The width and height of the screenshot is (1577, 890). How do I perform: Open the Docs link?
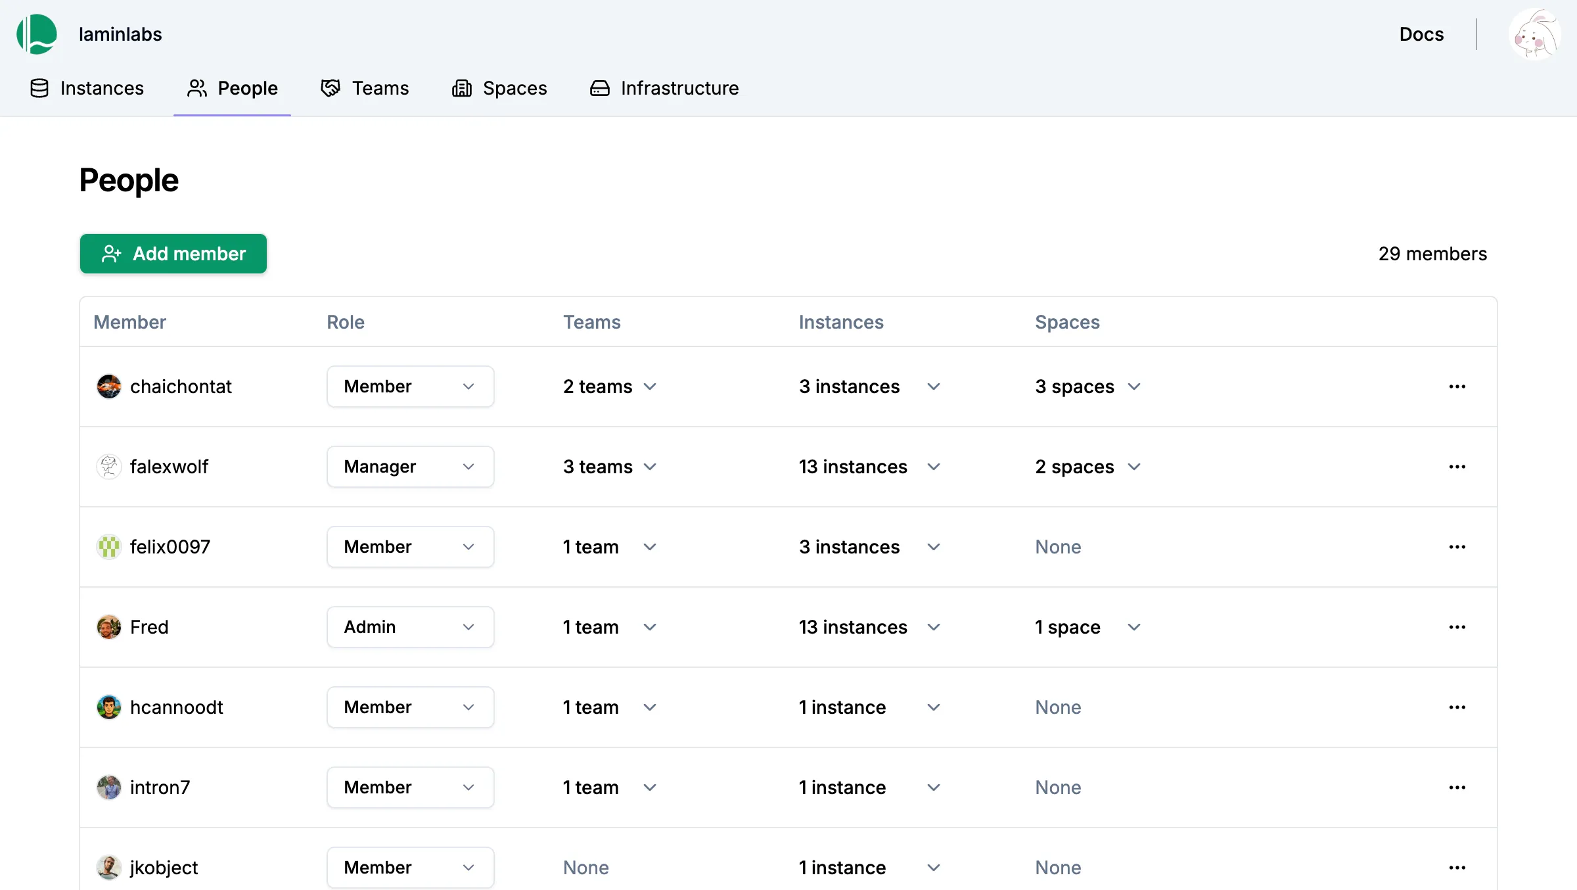click(1421, 34)
